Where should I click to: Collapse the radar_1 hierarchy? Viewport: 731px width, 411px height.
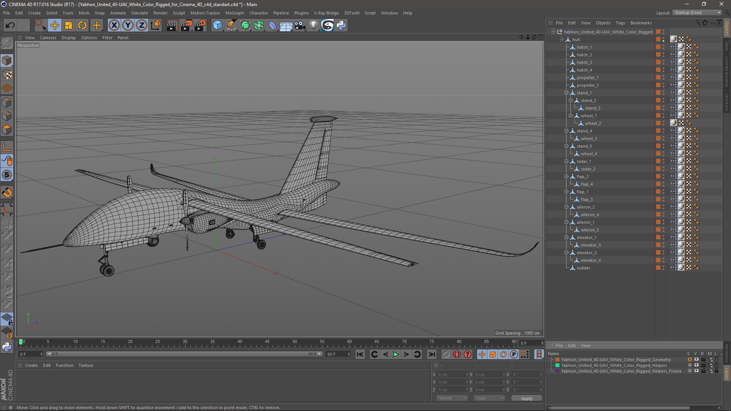click(x=566, y=161)
